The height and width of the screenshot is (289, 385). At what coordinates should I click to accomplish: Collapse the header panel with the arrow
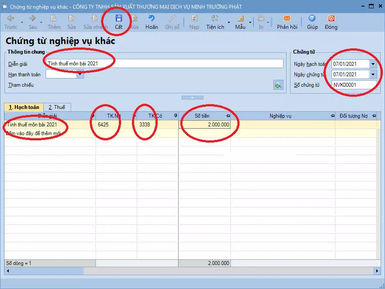(x=192, y=98)
